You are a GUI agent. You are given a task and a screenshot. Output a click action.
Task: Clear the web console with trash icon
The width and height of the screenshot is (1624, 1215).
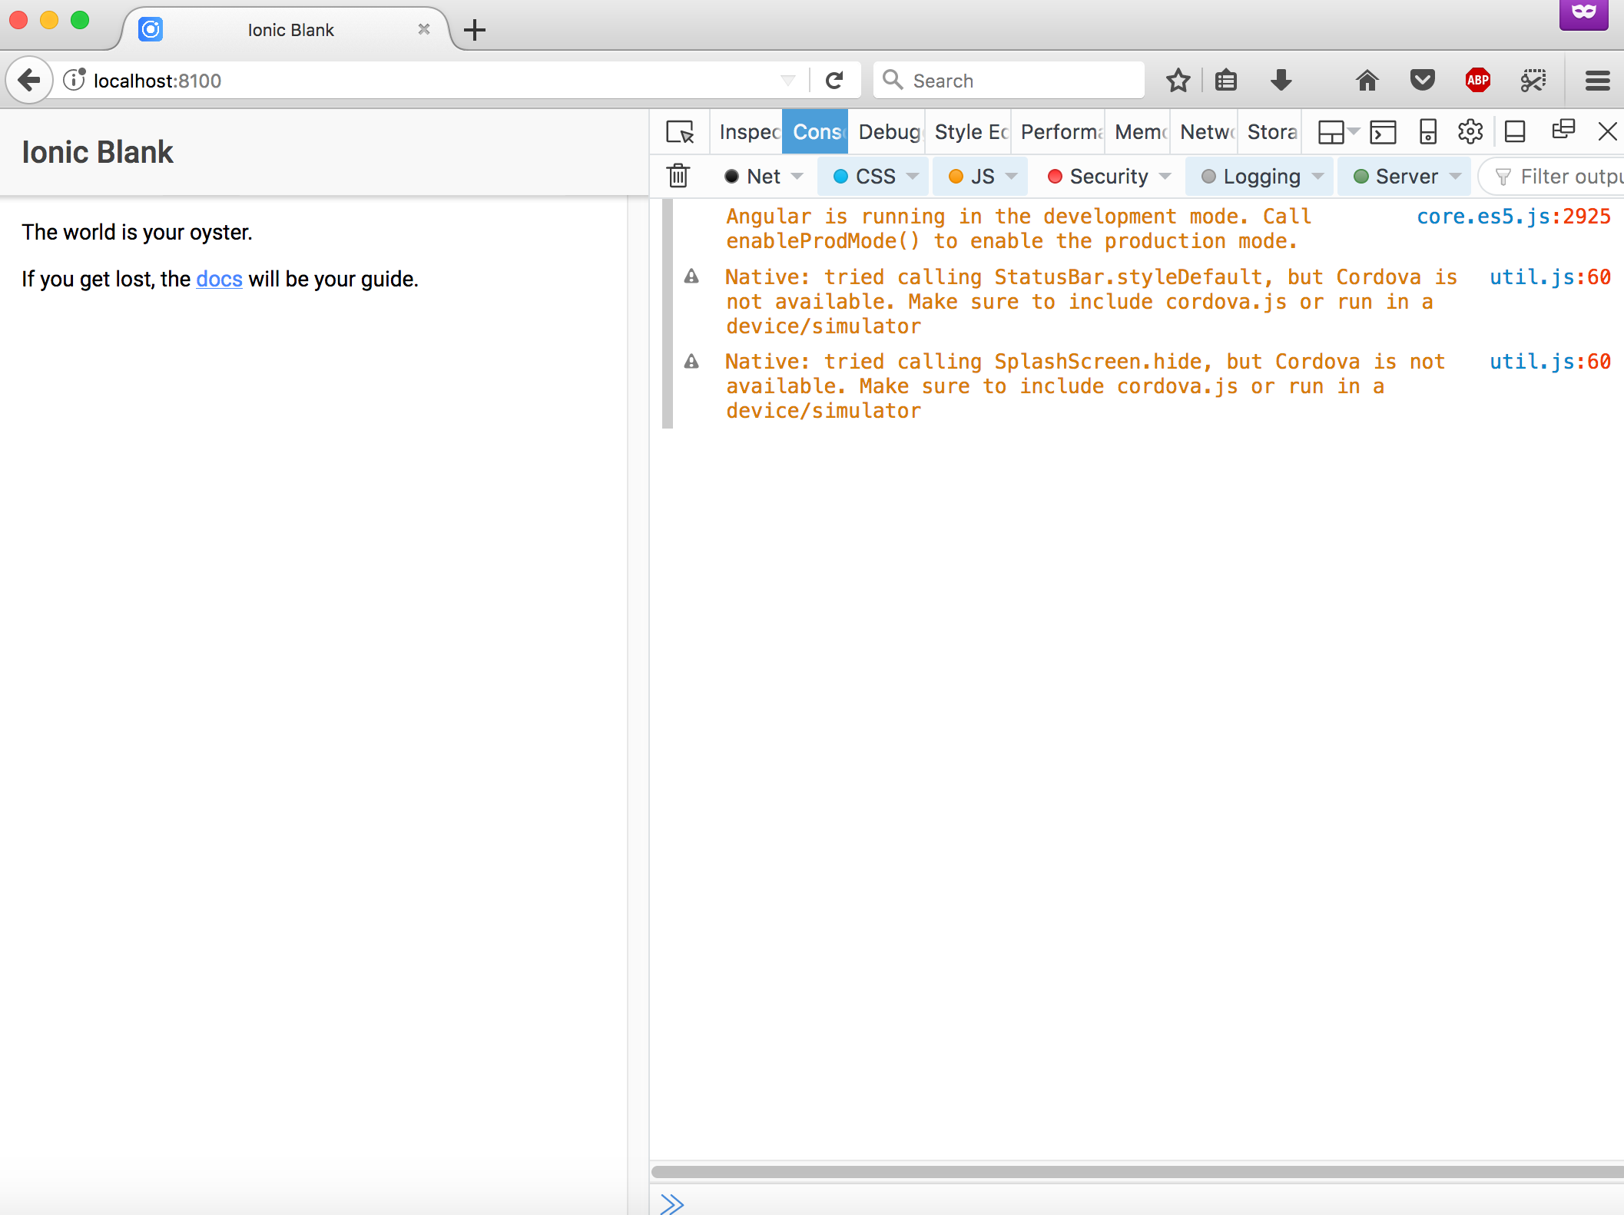click(678, 176)
